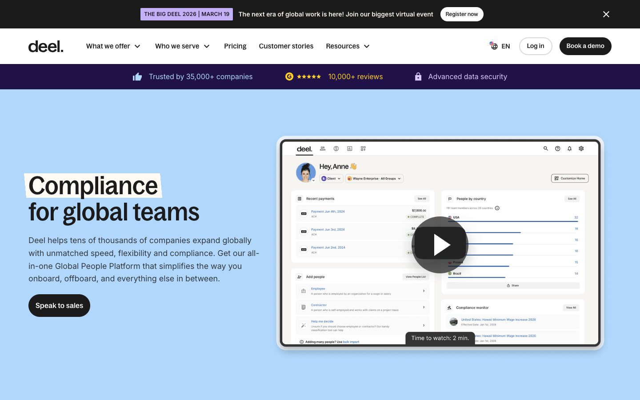Close the Big Deel announcement banner
The width and height of the screenshot is (640, 400).
click(x=606, y=14)
